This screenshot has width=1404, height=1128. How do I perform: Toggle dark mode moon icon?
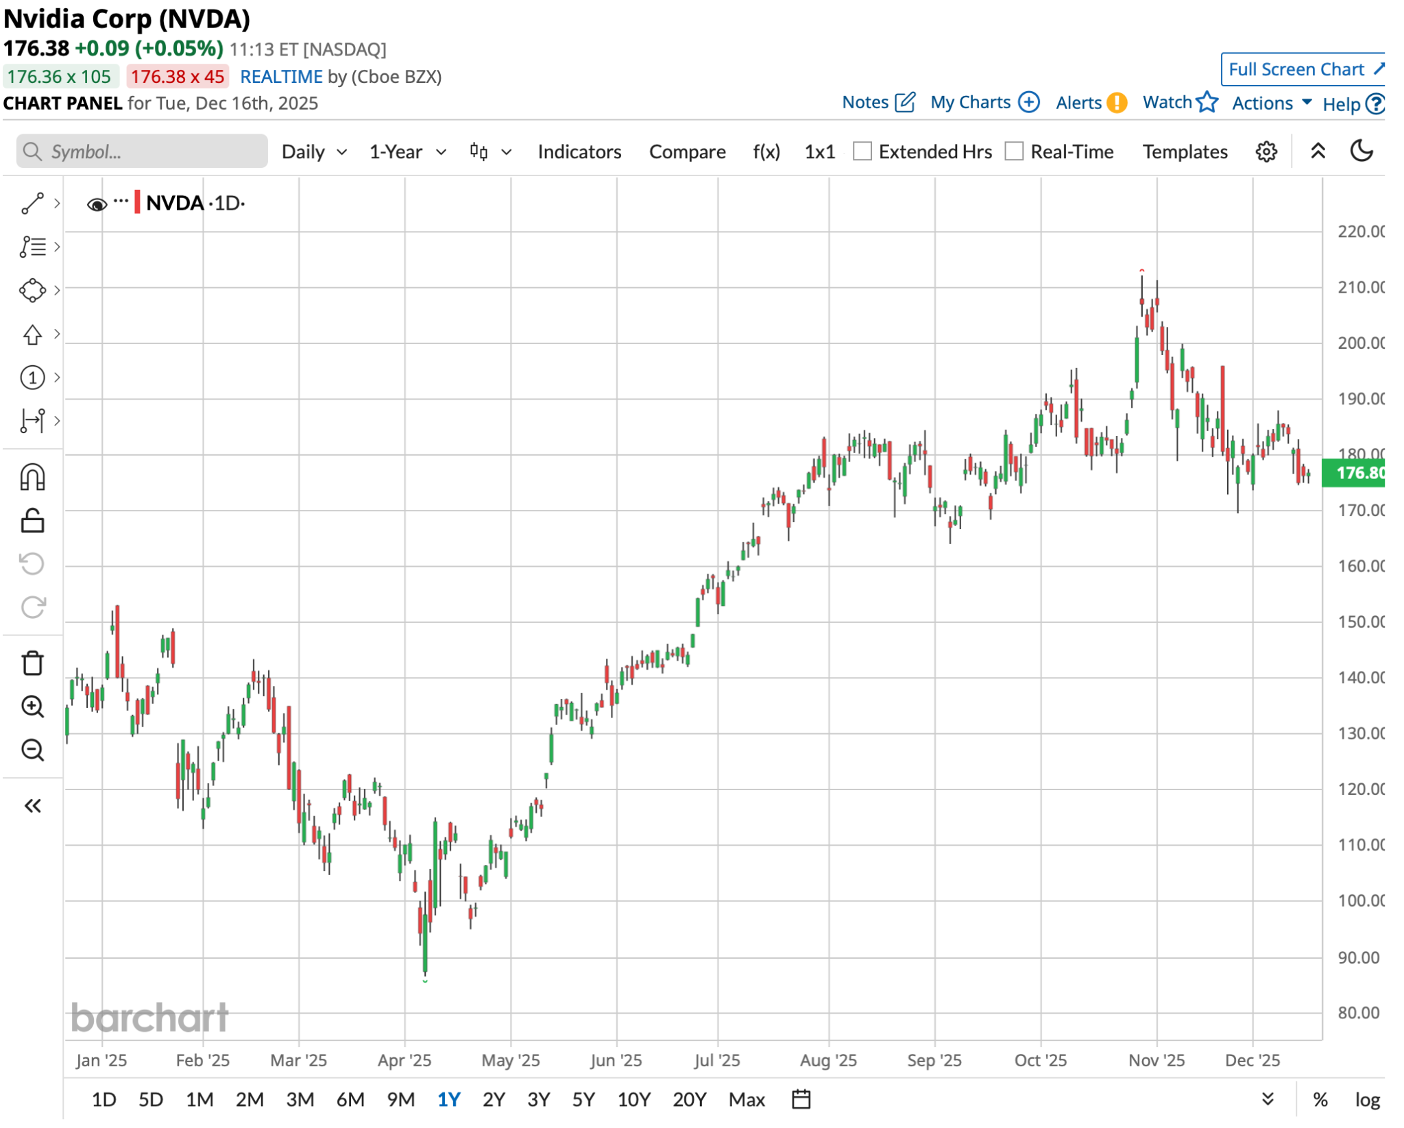tap(1361, 151)
